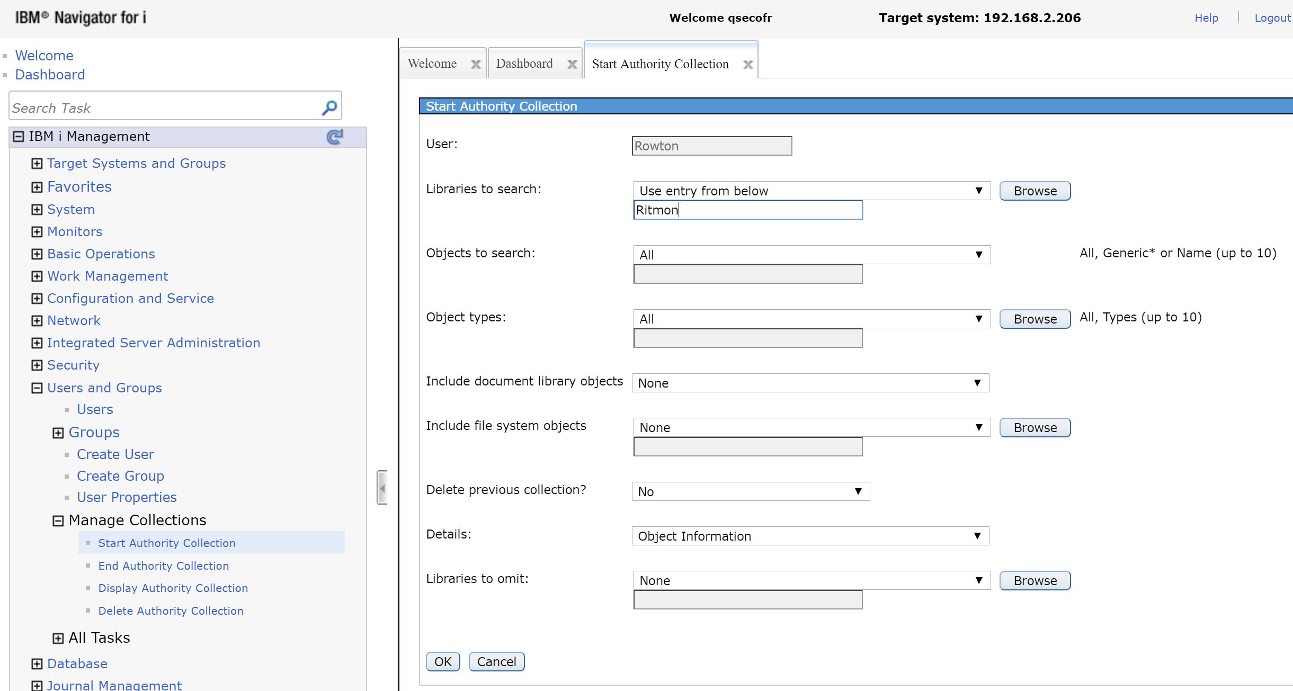
Task: Expand the All Tasks node
Action: [58, 639]
